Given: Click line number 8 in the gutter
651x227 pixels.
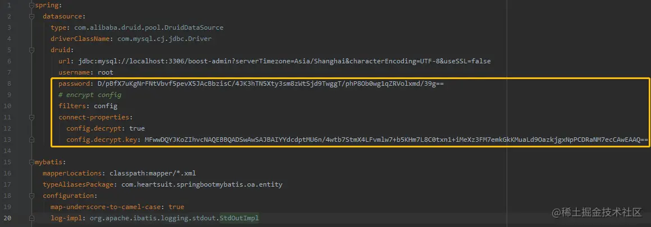Looking at the screenshot, I should click(9, 84).
